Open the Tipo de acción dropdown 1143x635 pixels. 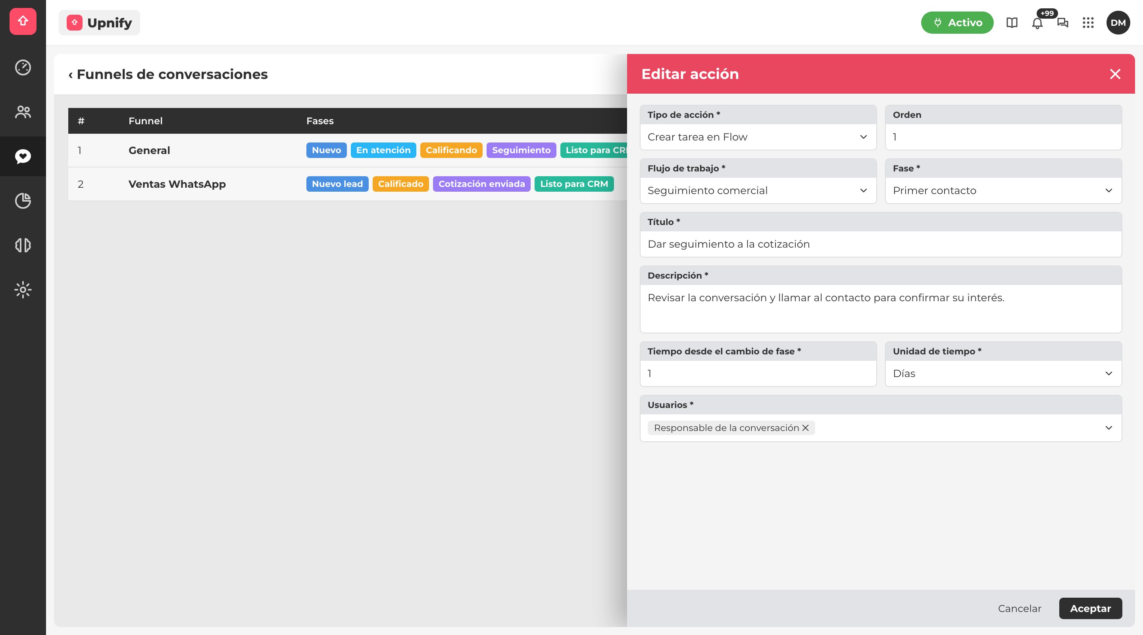[758, 137]
